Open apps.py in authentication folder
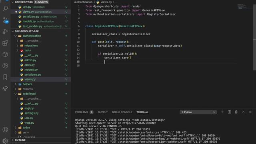Screen dimensions: 256x144 [41, 65]
